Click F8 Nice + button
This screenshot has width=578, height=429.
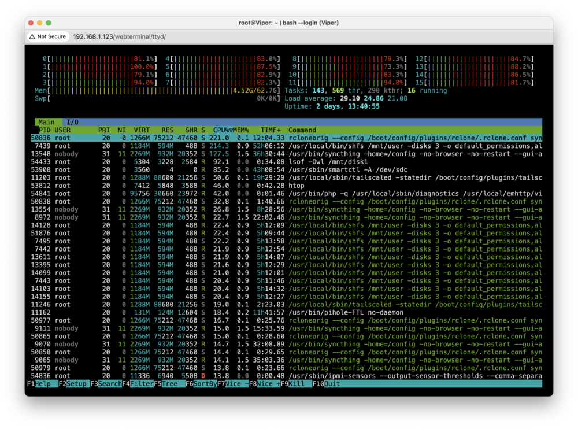coord(265,384)
